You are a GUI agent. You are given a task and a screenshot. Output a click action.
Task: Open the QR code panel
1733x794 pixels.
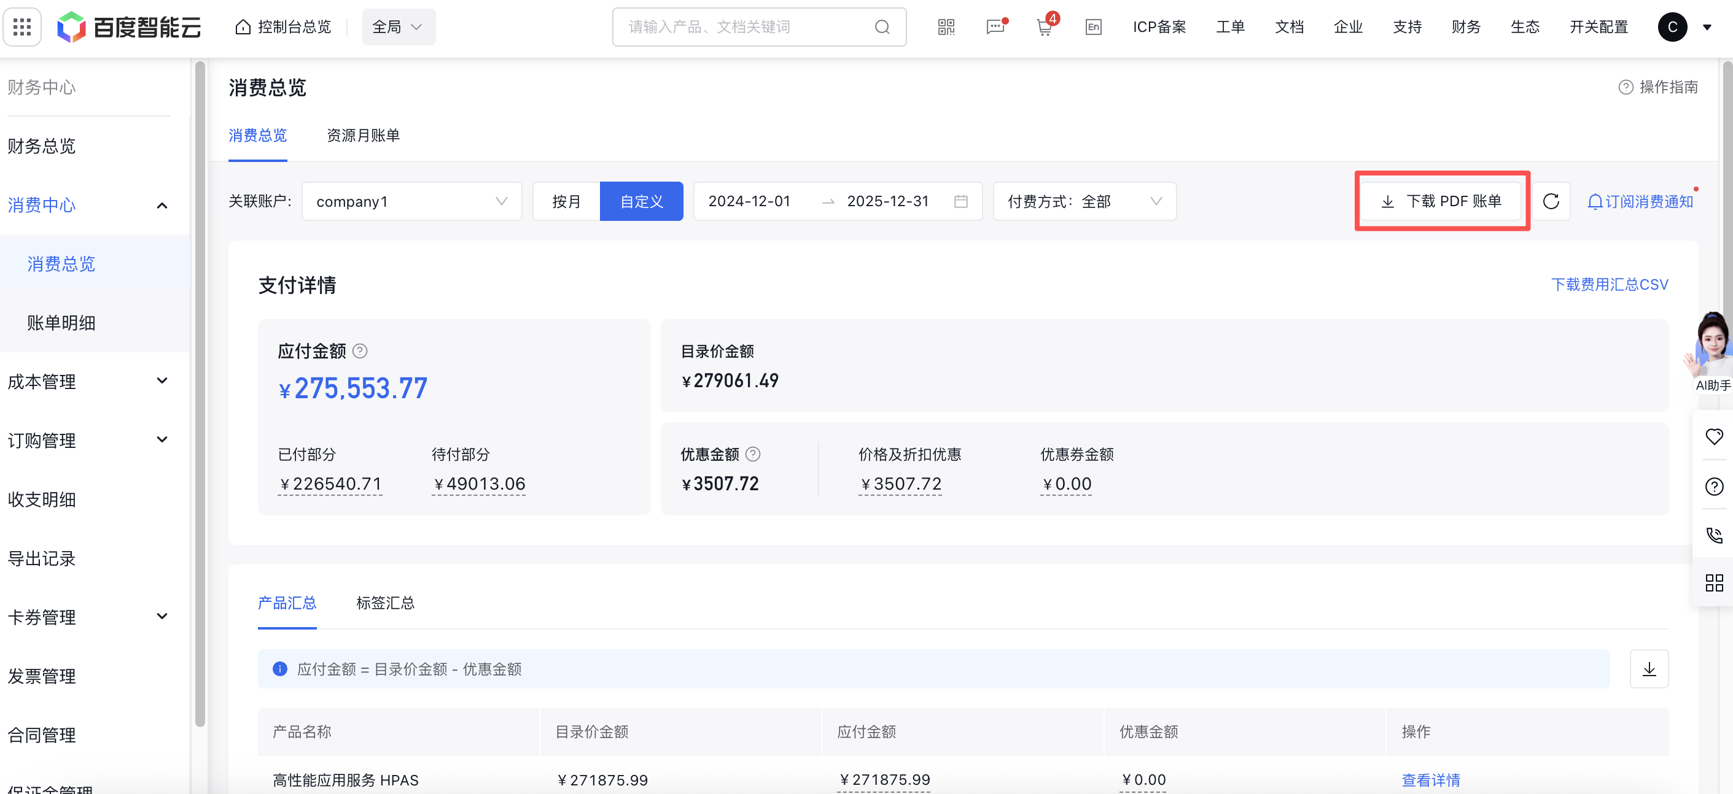[945, 27]
